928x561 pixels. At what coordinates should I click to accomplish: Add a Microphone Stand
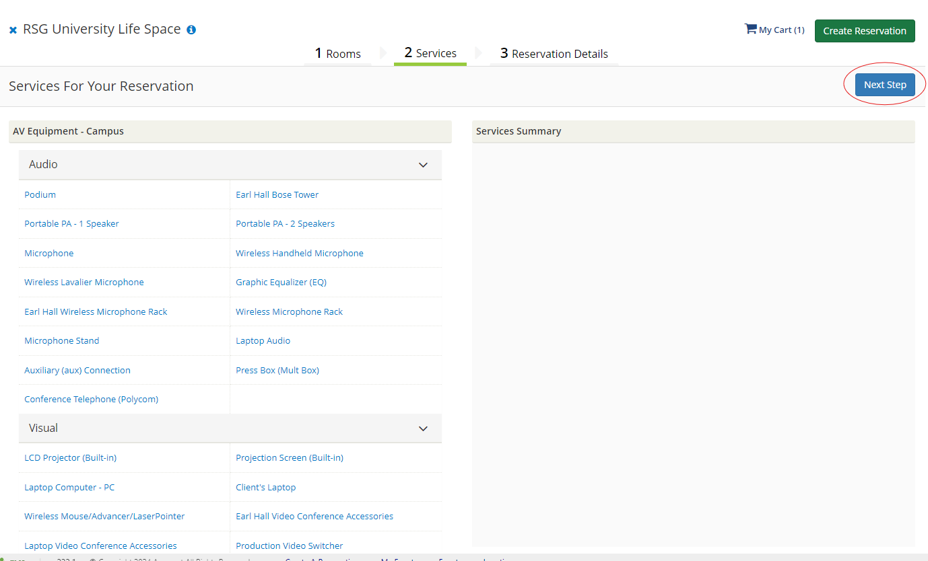(62, 340)
